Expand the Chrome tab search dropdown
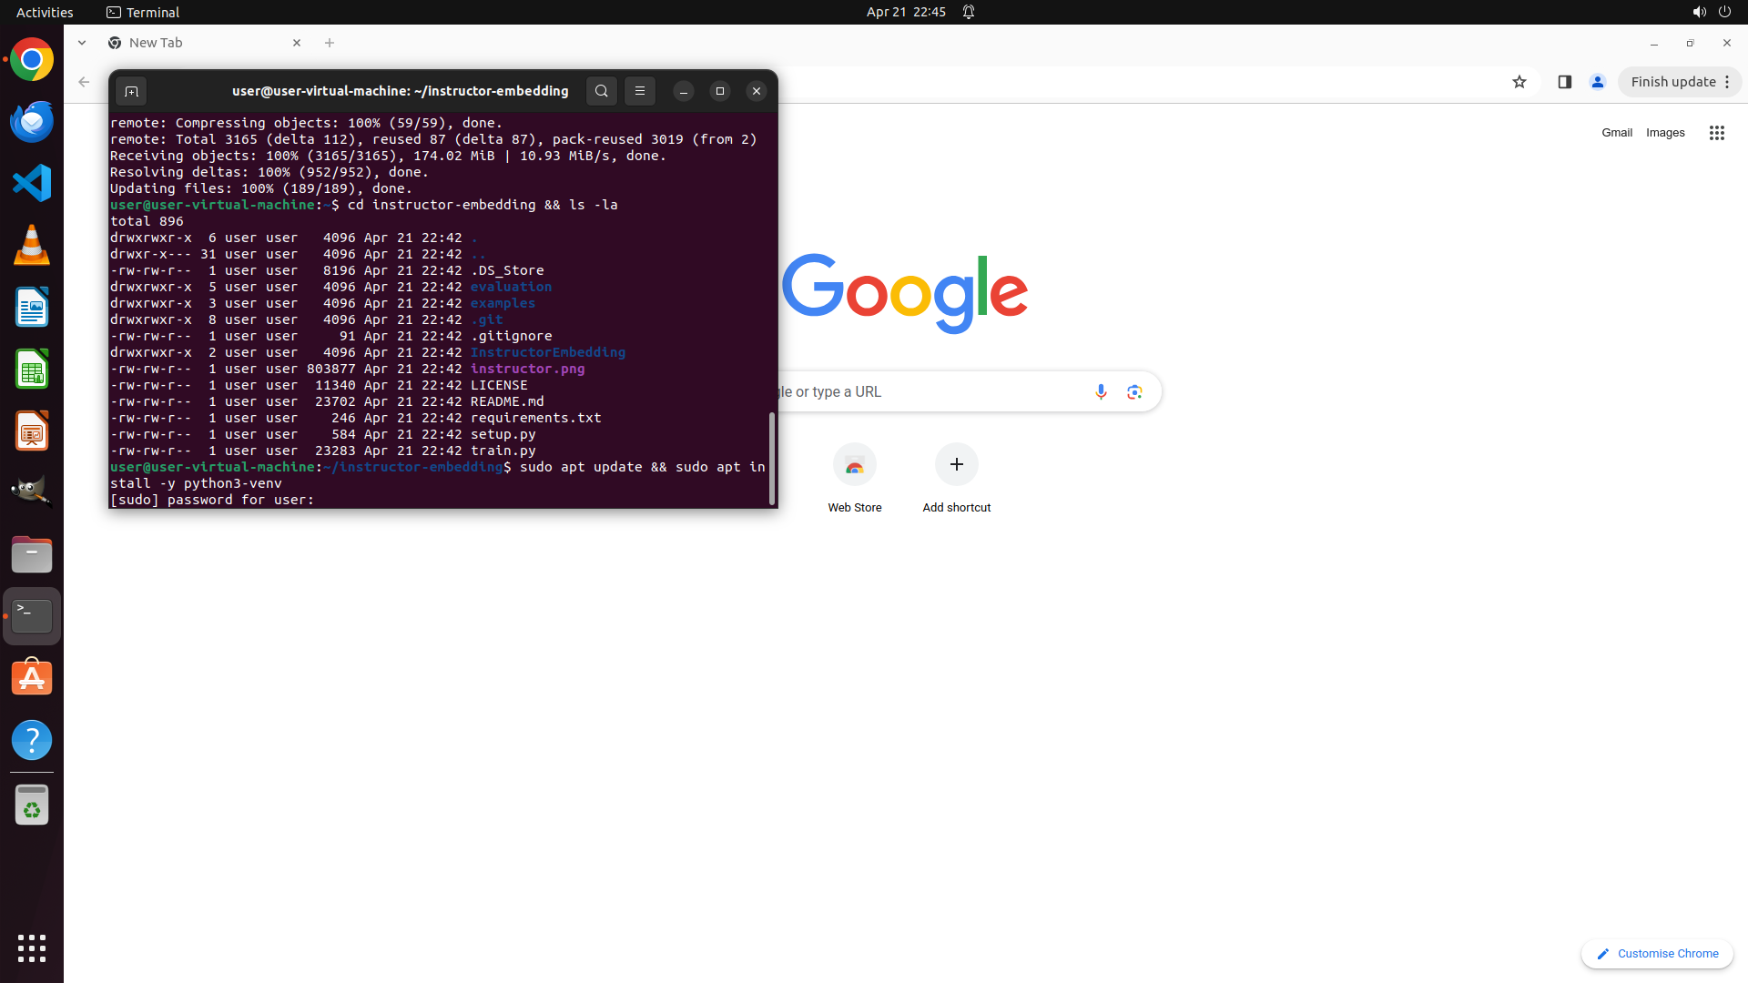The image size is (1748, 983). pos(82,43)
